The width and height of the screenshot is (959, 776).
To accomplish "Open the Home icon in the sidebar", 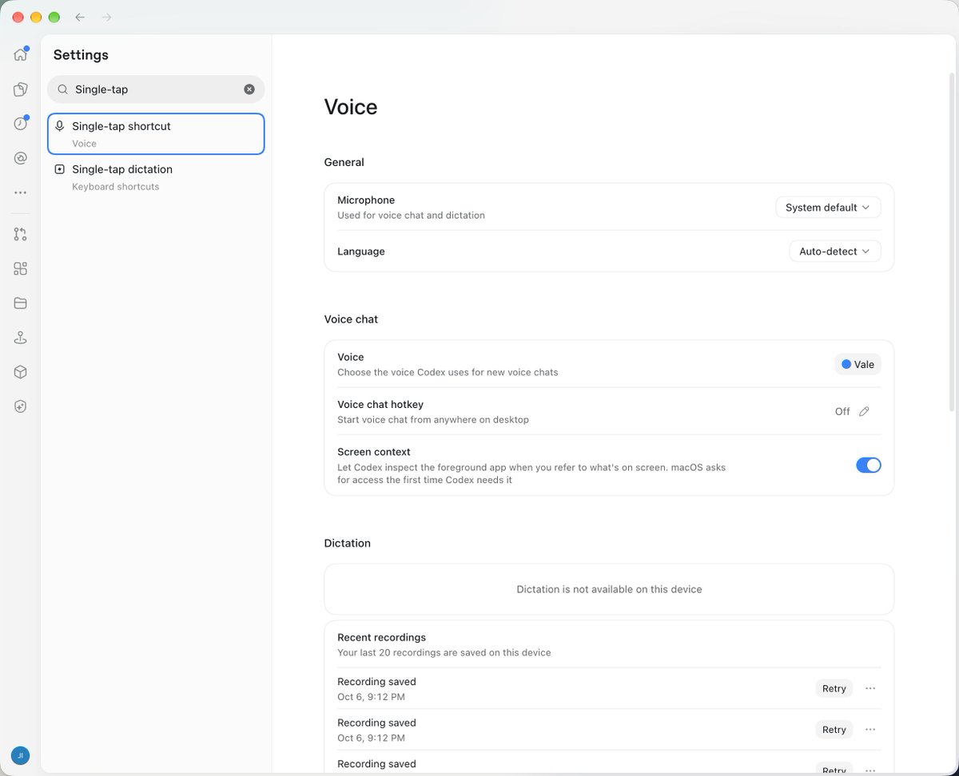I will (21, 55).
